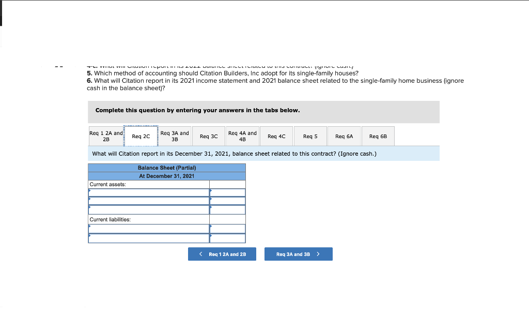Open first current asset account dropdown
Screen dimensions: 529x331
pyautogui.click(x=149, y=192)
